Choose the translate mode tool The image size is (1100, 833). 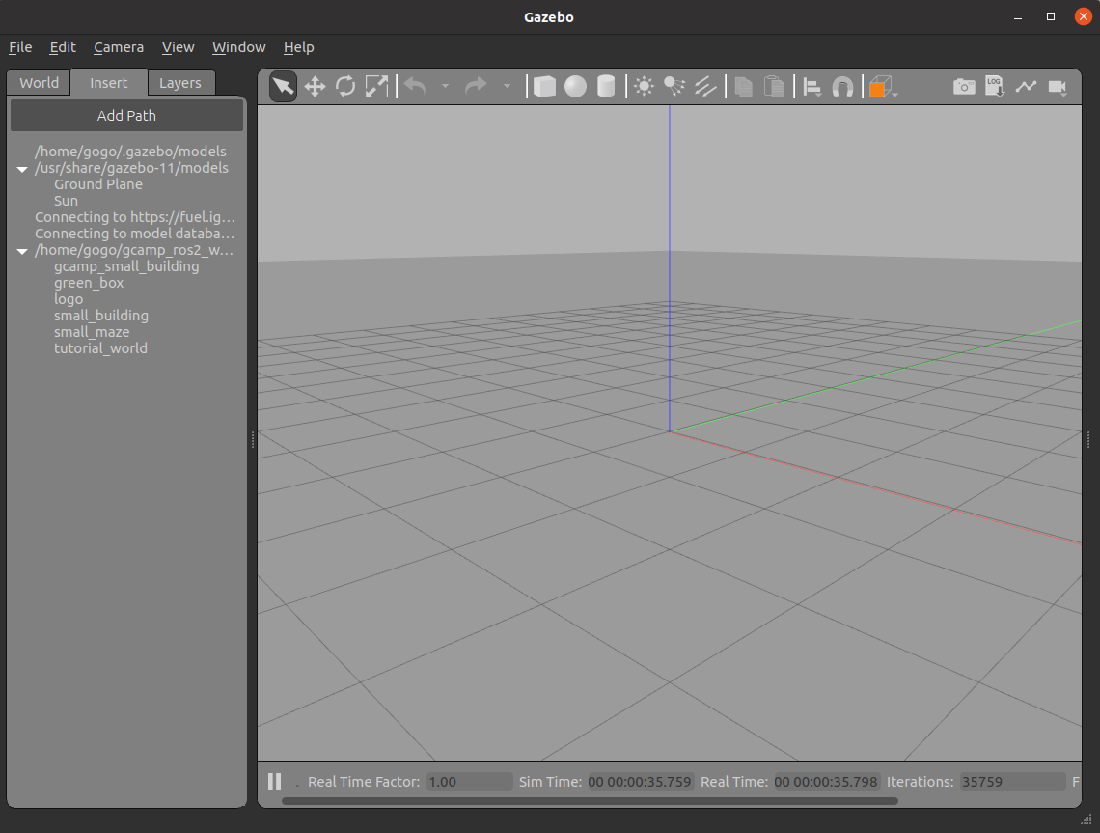click(x=315, y=86)
